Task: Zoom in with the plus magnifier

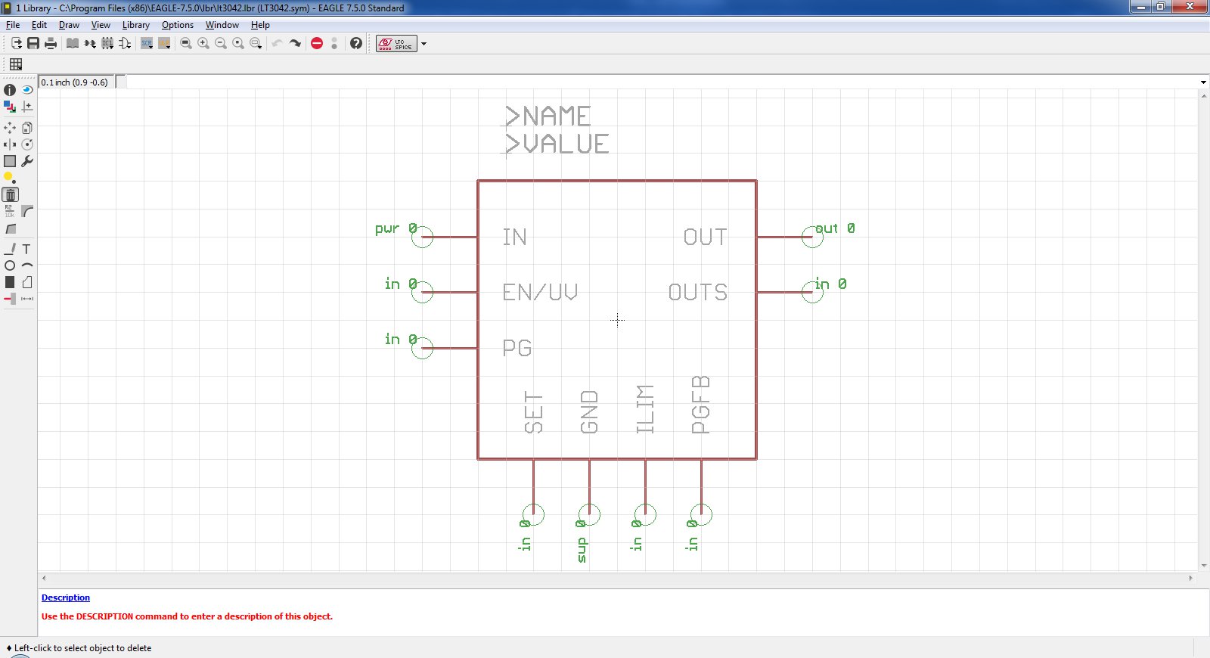Action: tap(203, 43)
